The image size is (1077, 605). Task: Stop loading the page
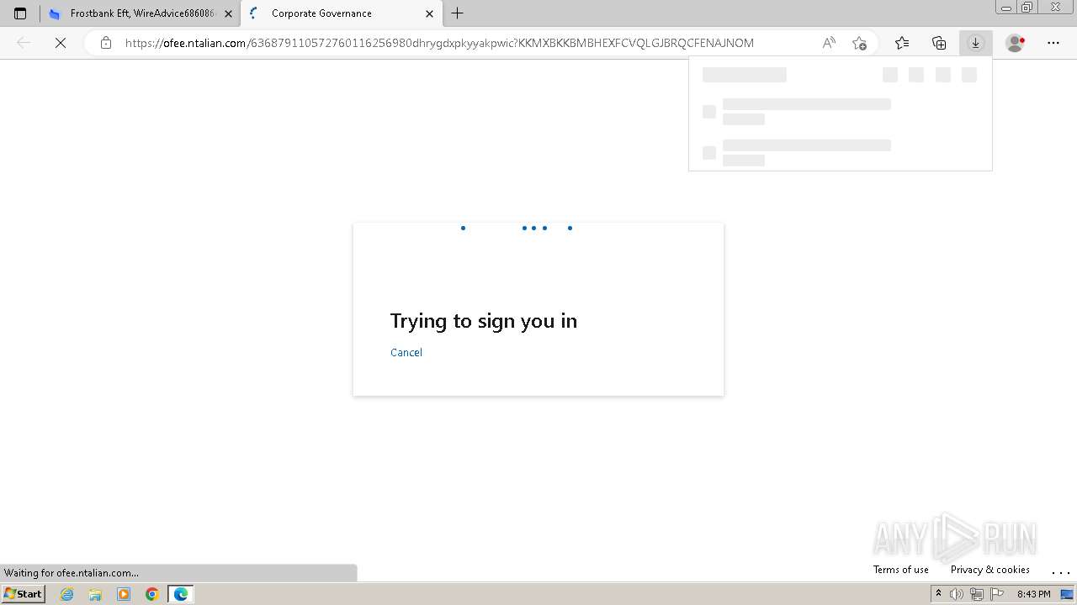click(61, 43)
